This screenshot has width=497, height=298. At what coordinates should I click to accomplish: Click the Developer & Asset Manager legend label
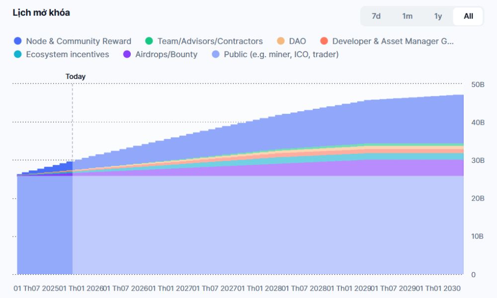(x=393, y=41)
